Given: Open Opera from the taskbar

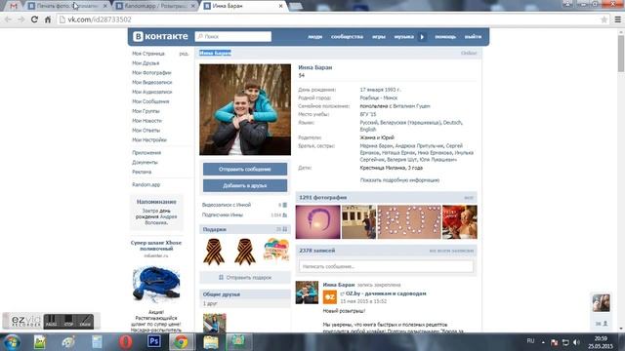Looking at the screenshot, I should 126,342.
